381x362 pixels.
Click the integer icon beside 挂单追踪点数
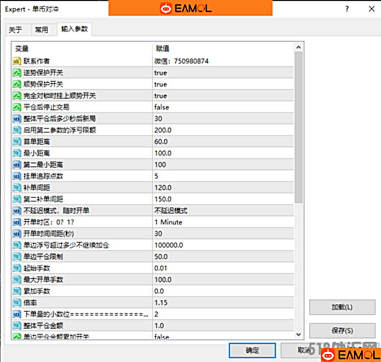click(x=17, y=176)
